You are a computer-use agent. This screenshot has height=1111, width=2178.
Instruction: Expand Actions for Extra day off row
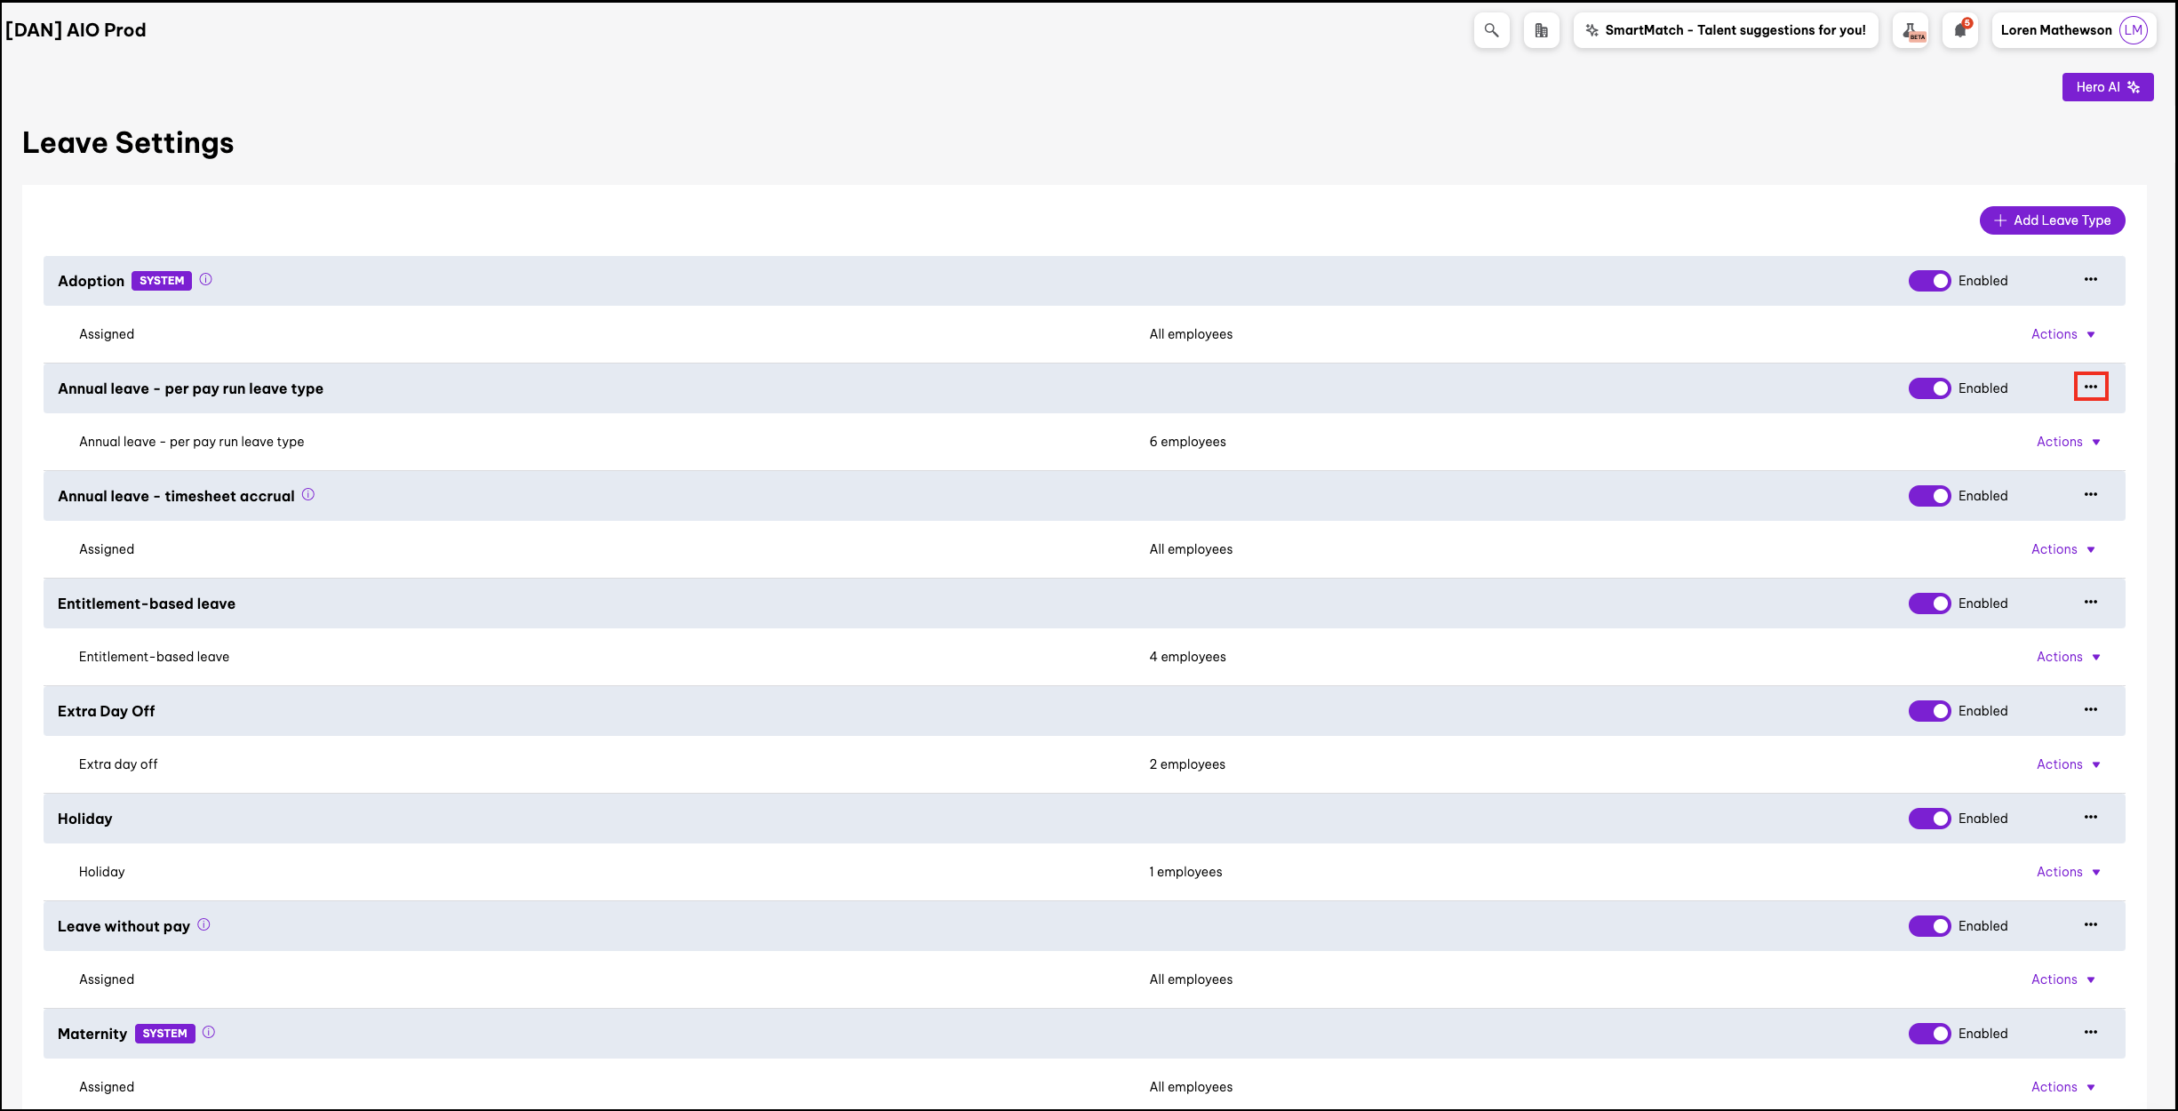coord(2068,764)
